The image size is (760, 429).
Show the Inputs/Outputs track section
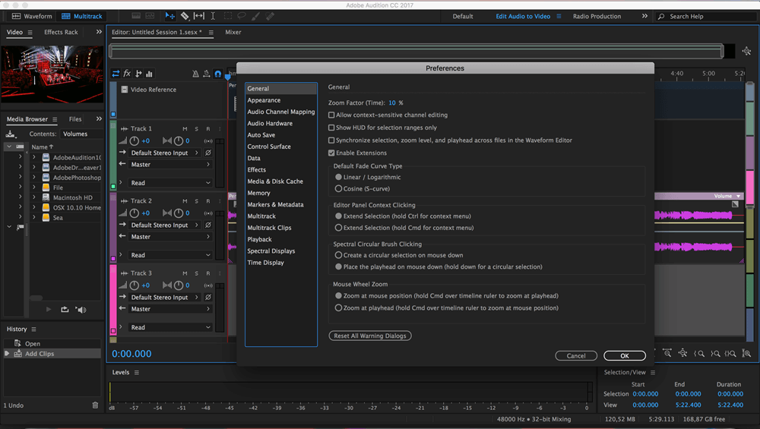click(116, 74)
